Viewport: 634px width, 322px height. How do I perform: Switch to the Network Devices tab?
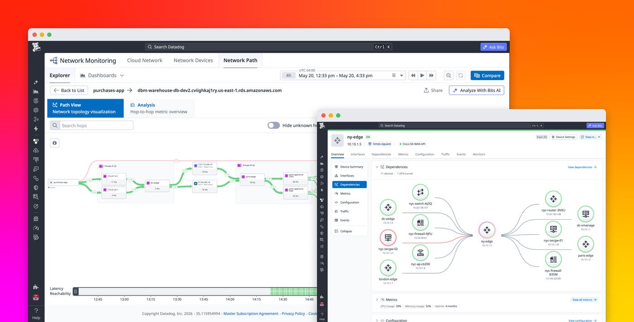[193, 60]
